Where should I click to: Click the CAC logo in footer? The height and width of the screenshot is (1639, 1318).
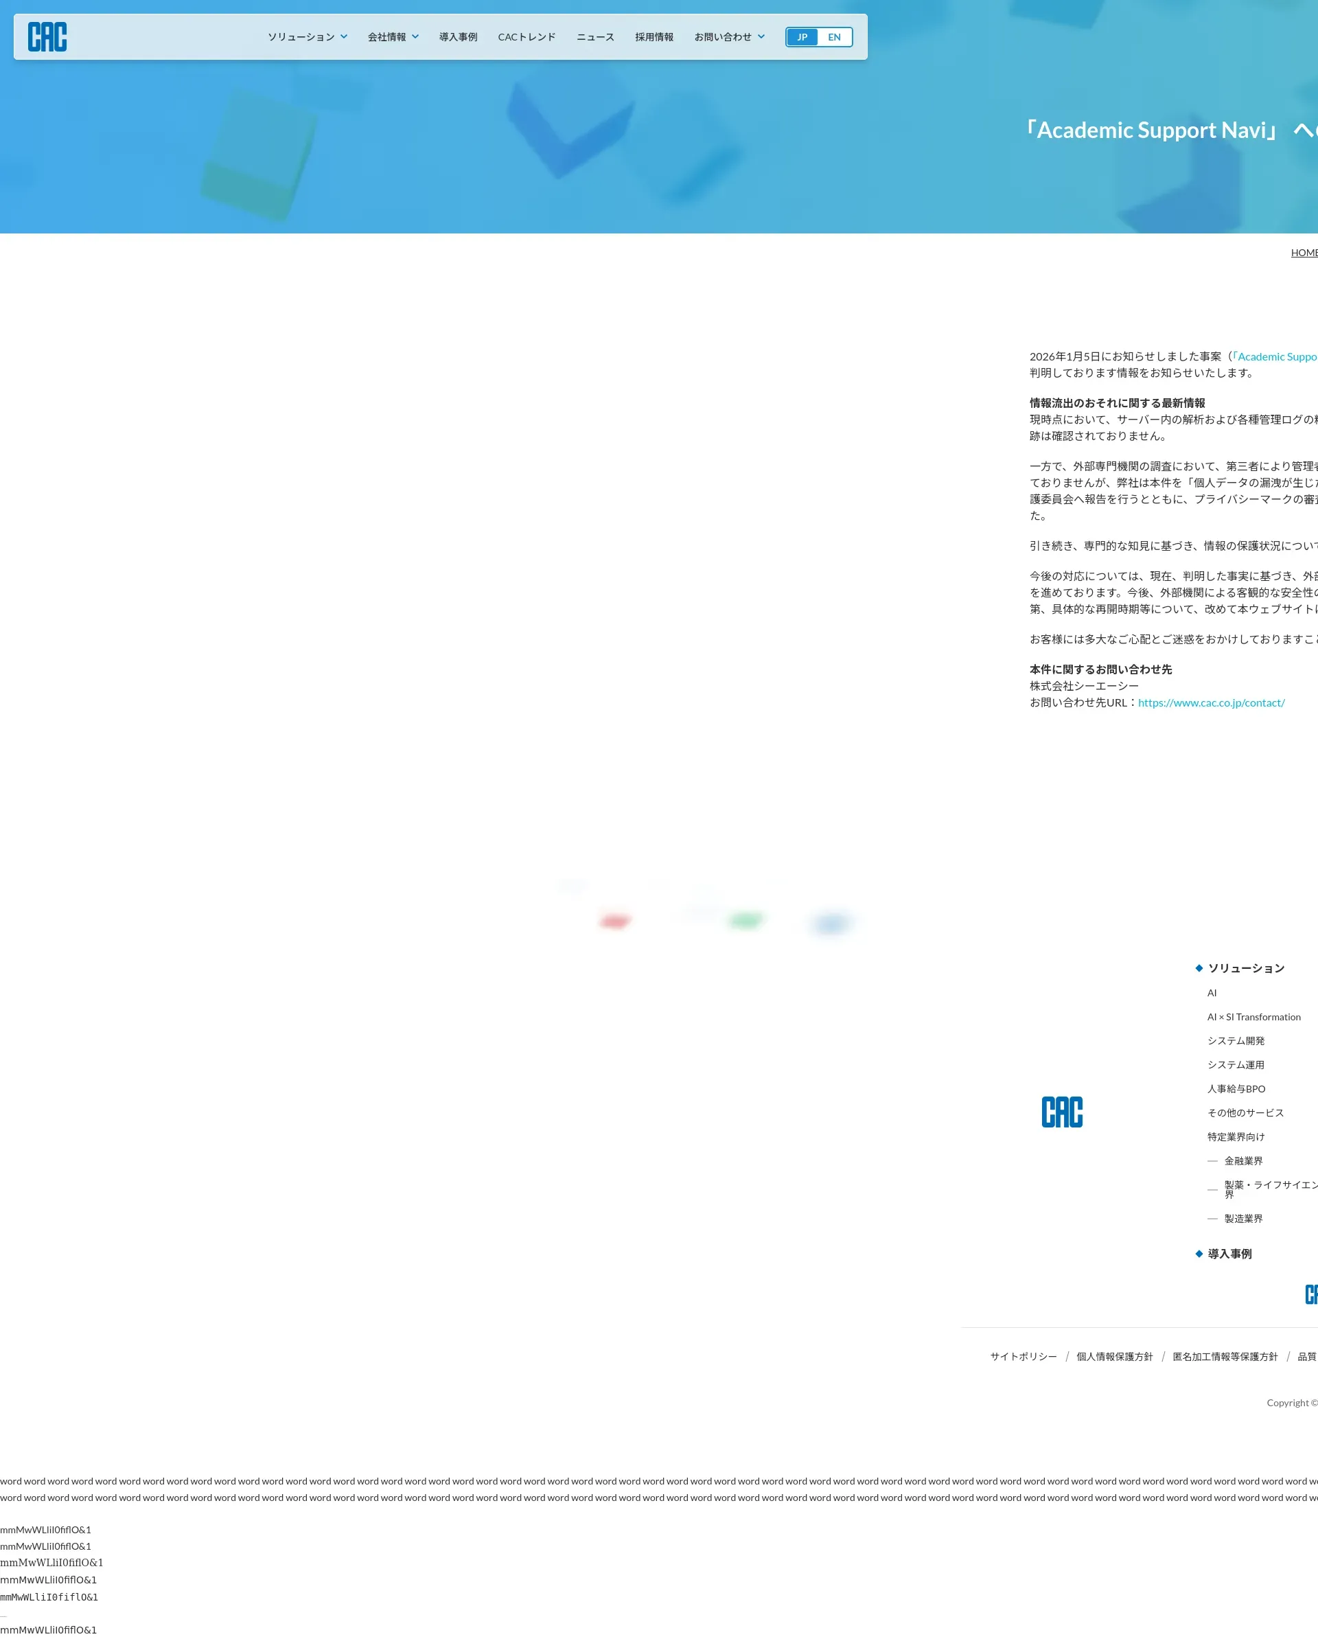pos(1062,1112)
